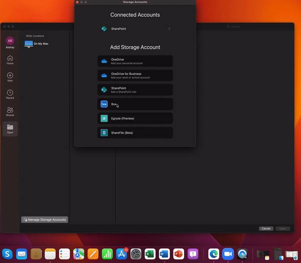
Task: Select the Open tab in sidebar
Action: [x=10, y=129]
